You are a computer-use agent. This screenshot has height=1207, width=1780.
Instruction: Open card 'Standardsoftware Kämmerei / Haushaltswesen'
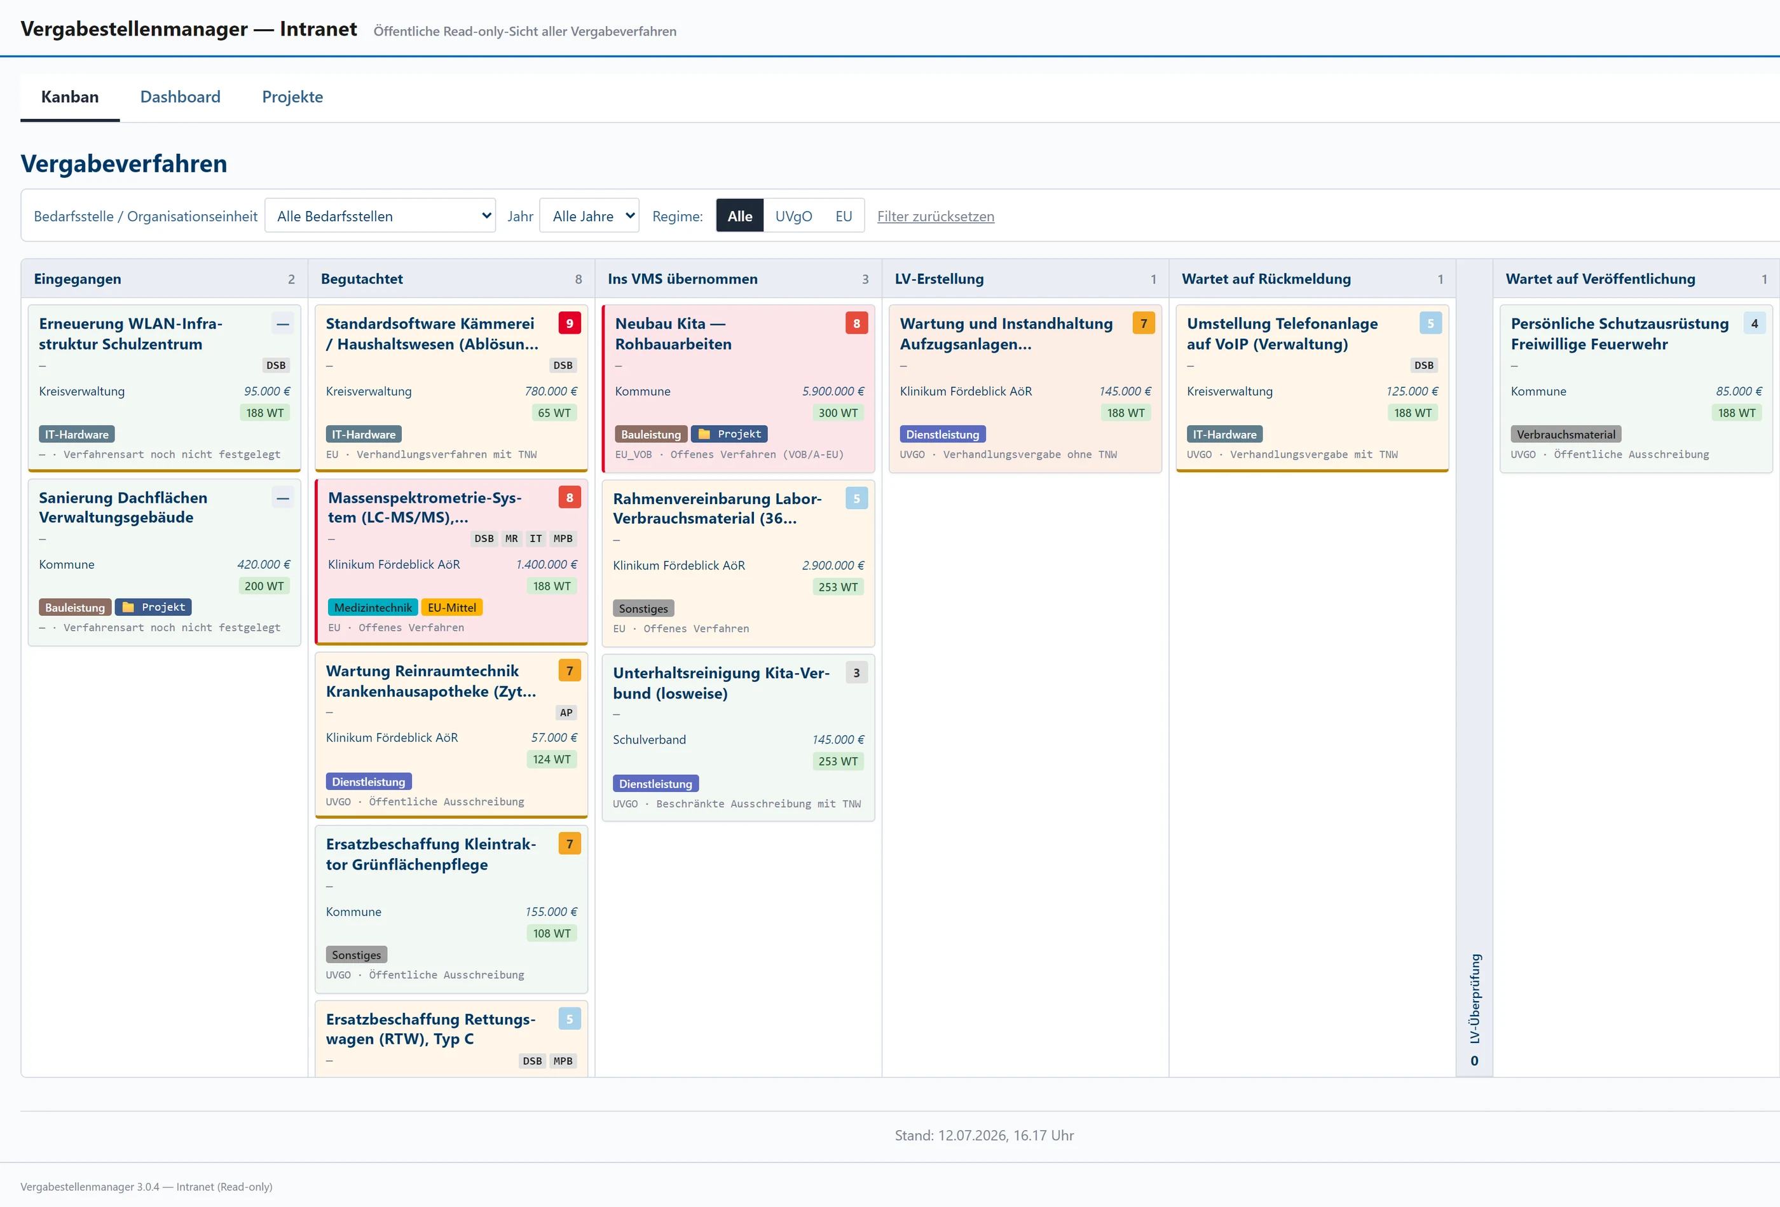[451, 388]
